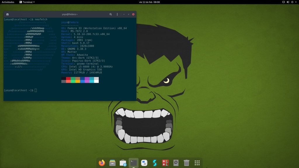Launch Firefox from the dock

[x=102, y=163]
